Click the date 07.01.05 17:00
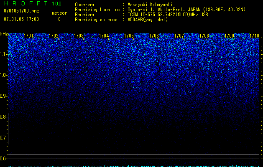The width and height of the screenshot is (263, 167). (21, 19)
